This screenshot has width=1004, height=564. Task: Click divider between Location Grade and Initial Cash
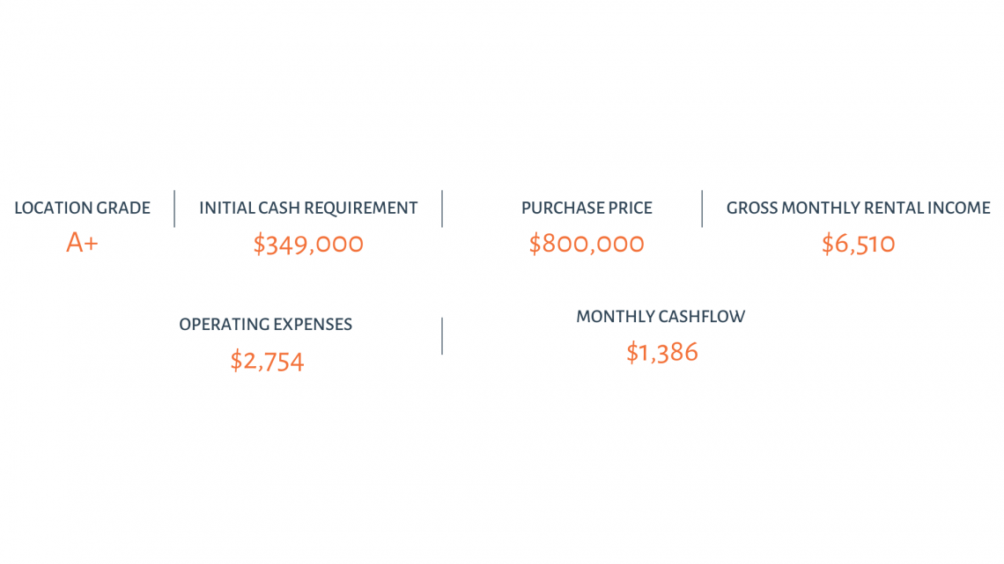(x=174, y=209)
